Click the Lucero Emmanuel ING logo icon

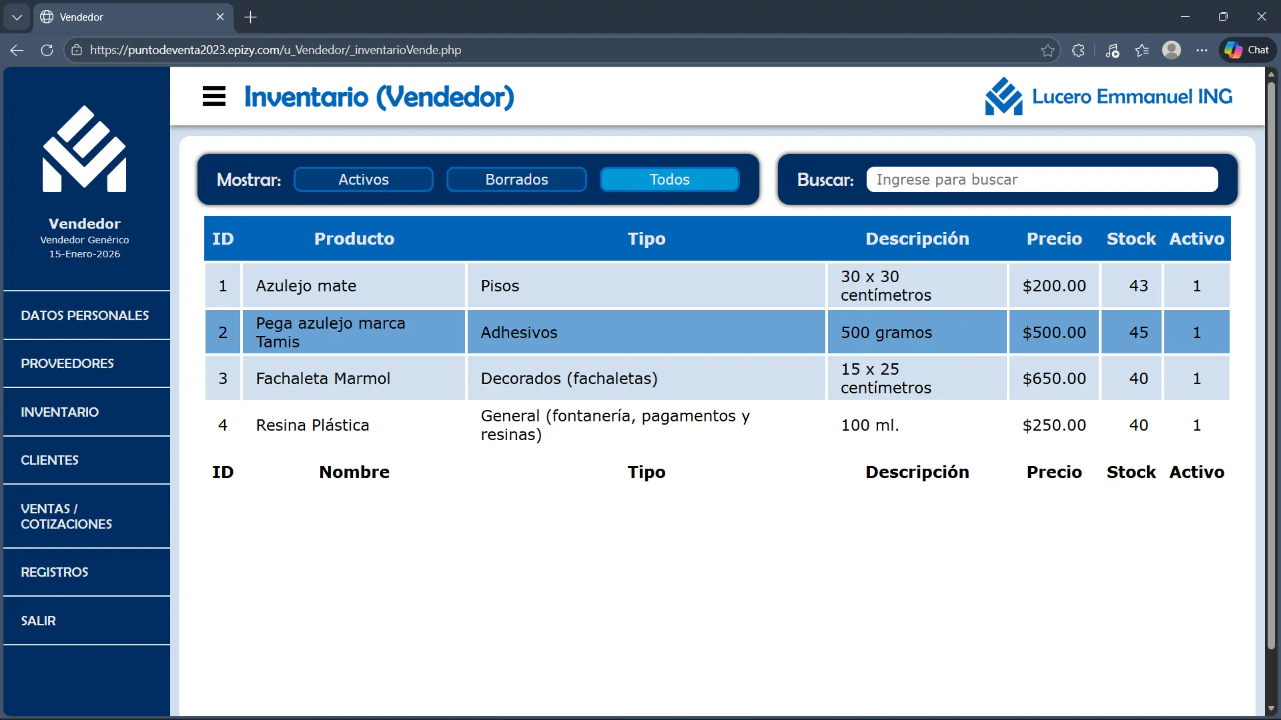tap(1003, 96)
